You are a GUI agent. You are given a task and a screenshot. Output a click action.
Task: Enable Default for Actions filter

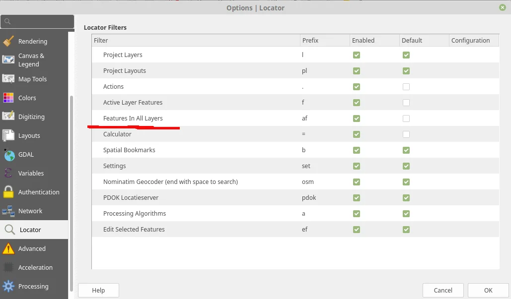coord(406,87)
